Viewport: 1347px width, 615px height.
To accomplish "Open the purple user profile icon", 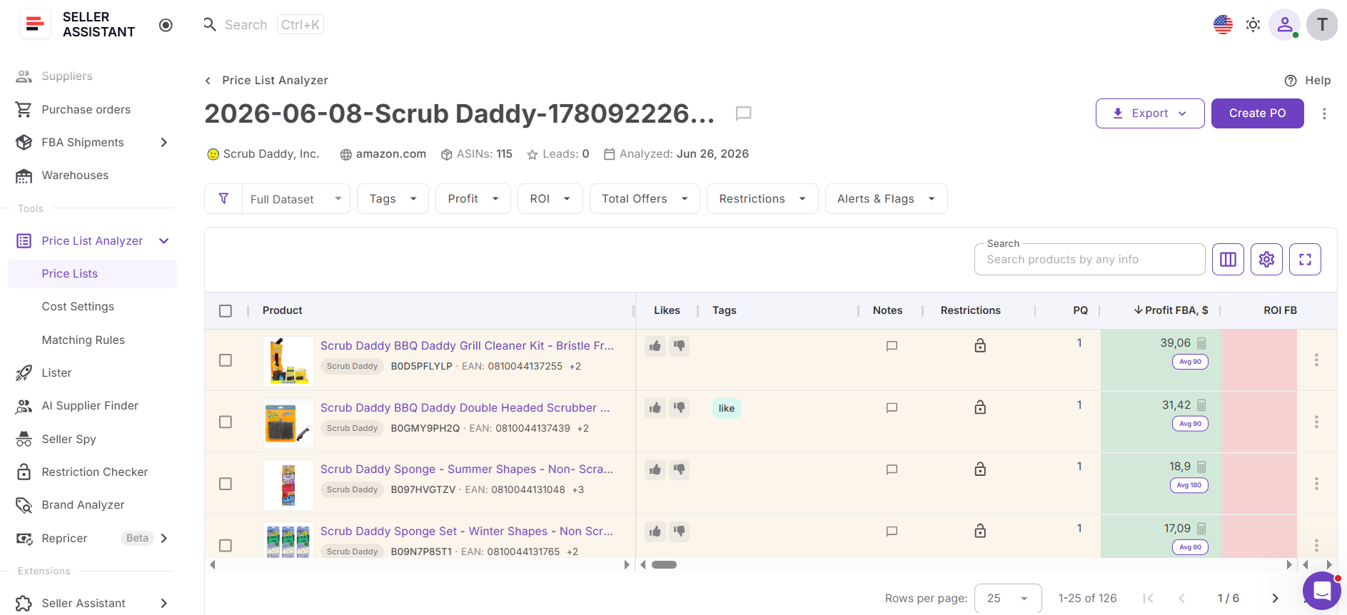I will [1285, 25].
